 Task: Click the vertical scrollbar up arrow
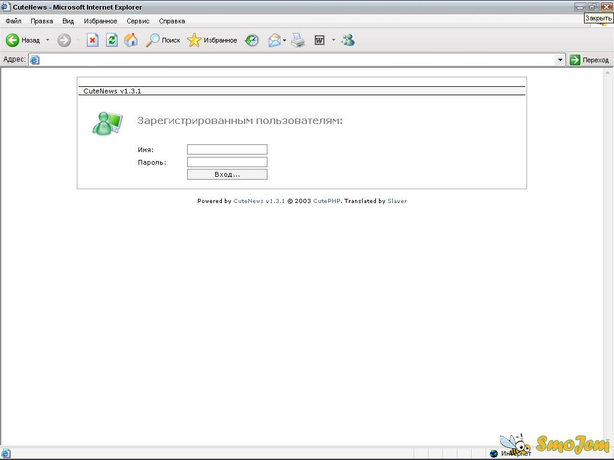[608, 72]
